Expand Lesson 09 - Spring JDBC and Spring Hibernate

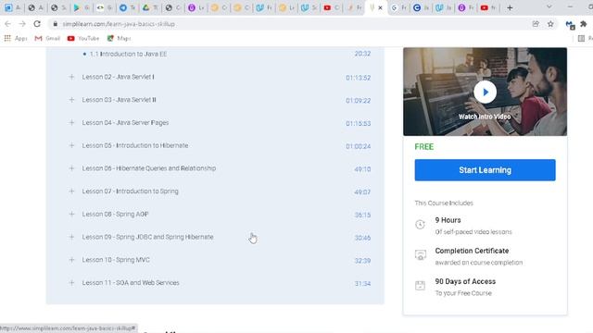point(71,237)
